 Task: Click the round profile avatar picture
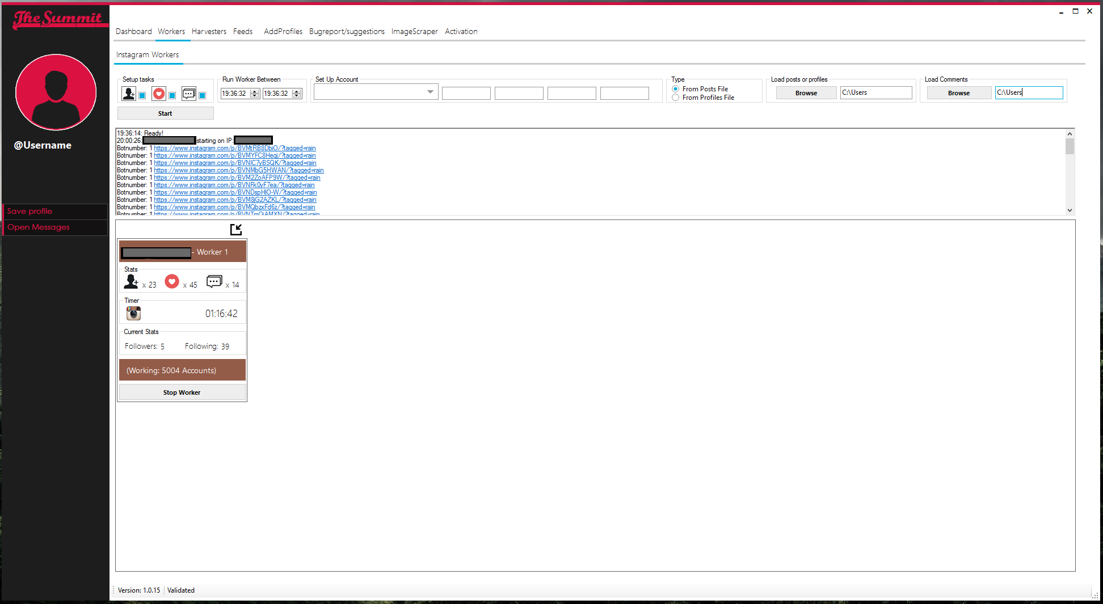[x=56, y=92]
